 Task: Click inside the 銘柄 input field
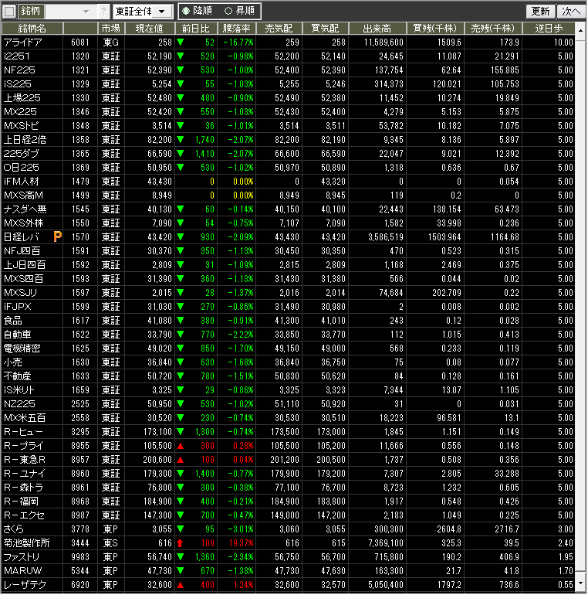pos(62,12)
